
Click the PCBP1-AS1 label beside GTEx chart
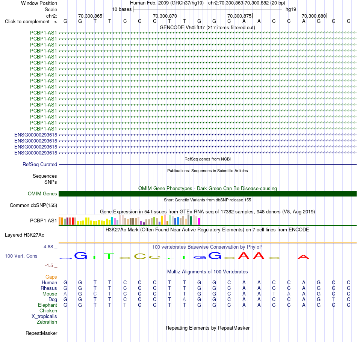pos(43,220)
